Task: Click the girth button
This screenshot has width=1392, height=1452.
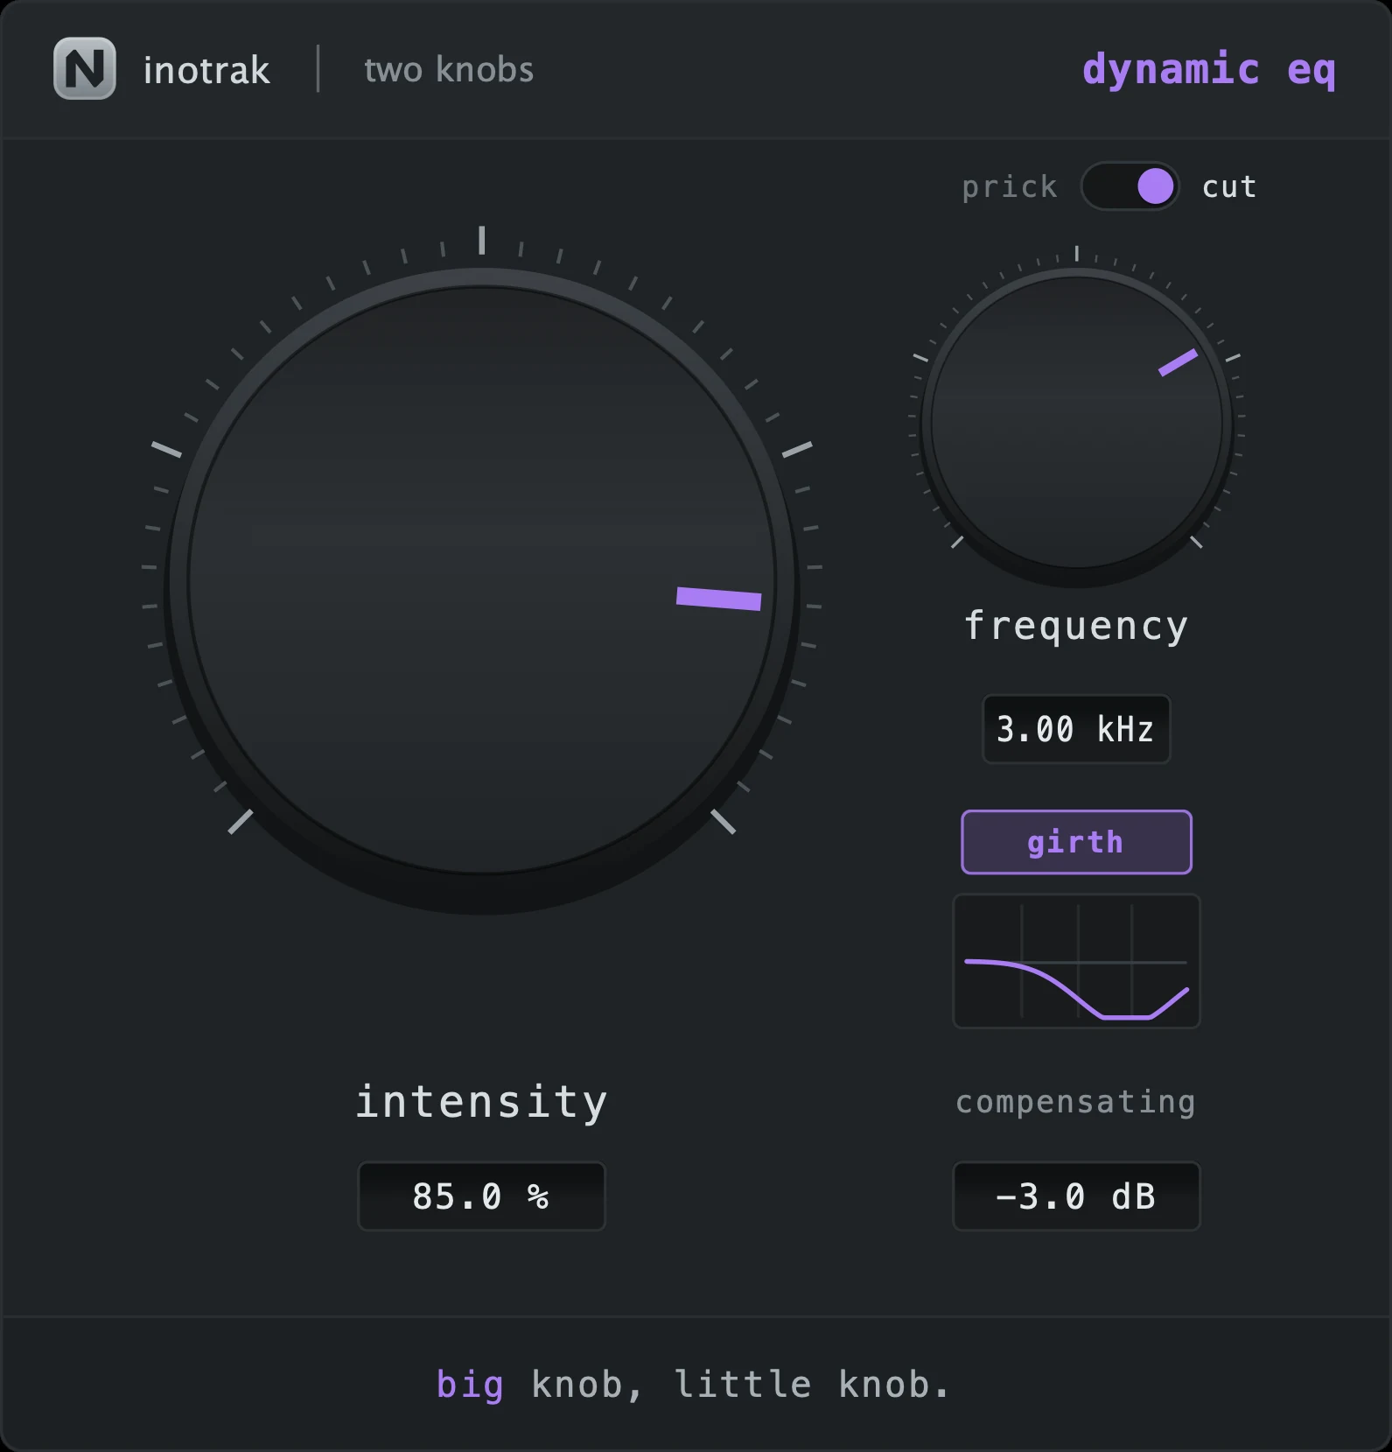Action: pyautogui.click(x=1076, y=842)
